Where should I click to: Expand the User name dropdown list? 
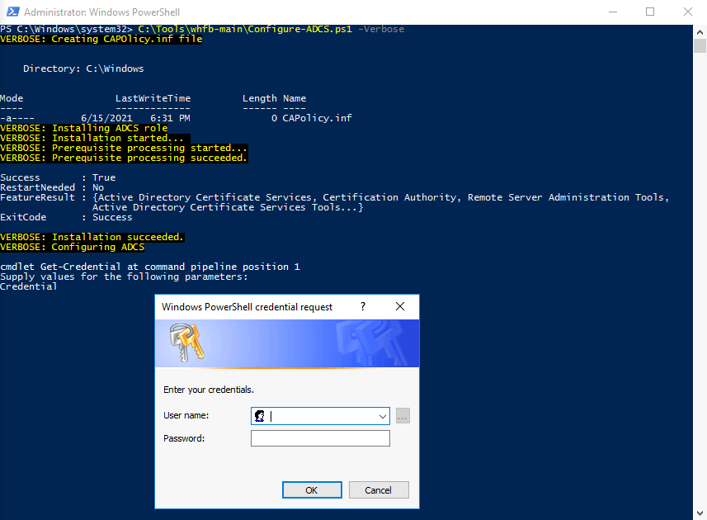[384, 416]
